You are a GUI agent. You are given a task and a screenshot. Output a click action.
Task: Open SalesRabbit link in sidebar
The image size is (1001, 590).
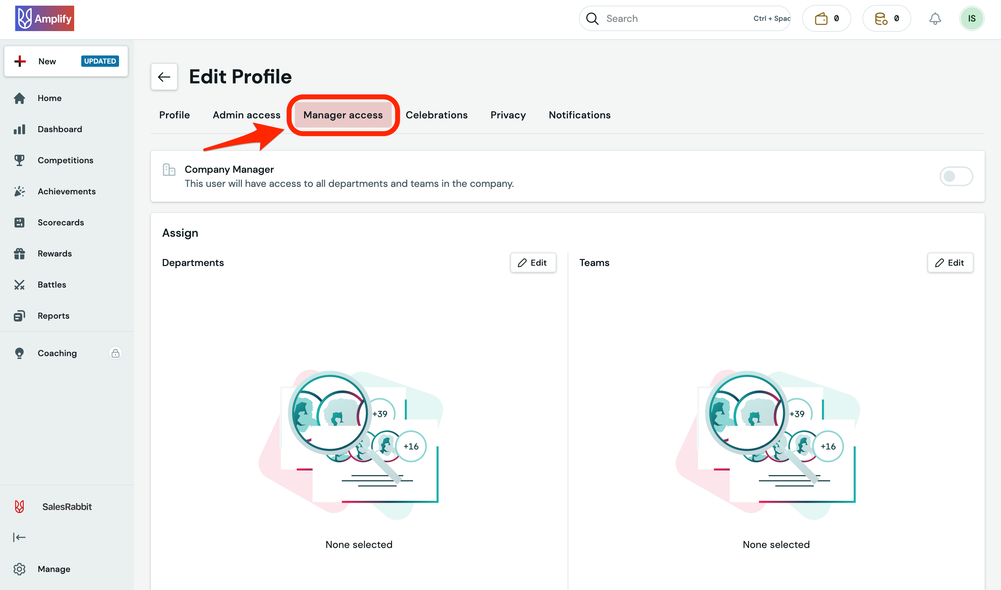pyautogui.click(x=67, y=507)
